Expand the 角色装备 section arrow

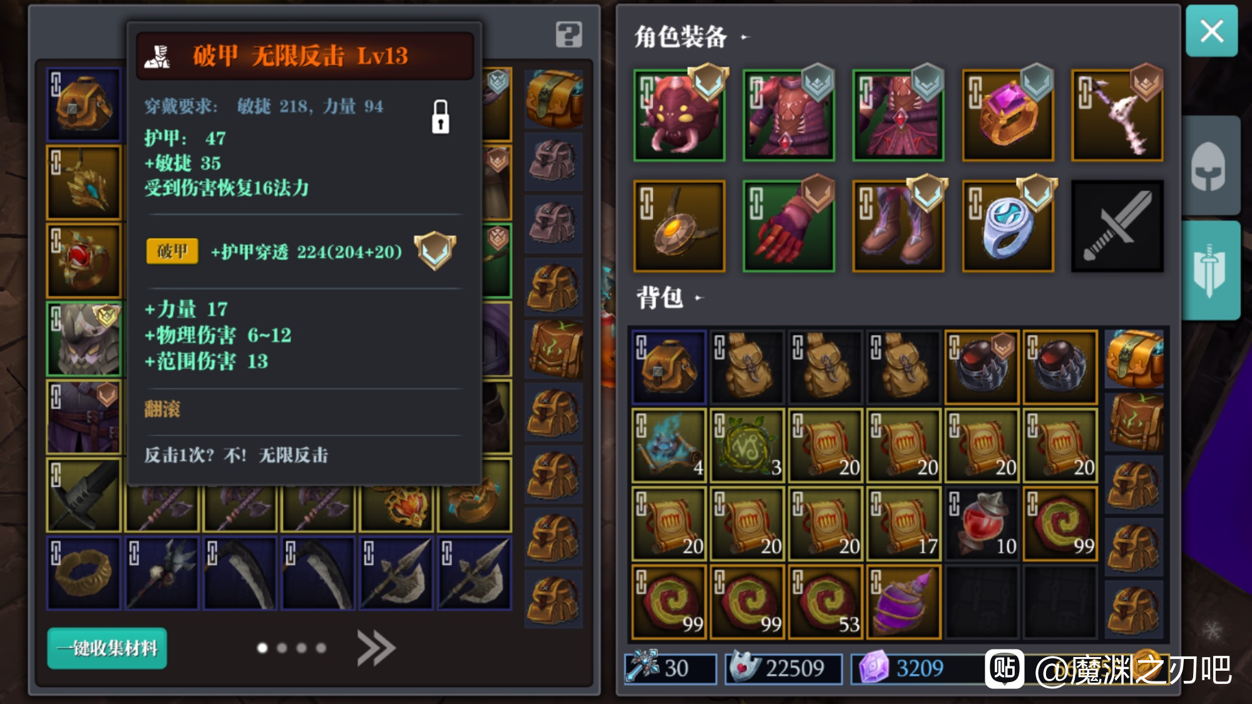point(745,37)
